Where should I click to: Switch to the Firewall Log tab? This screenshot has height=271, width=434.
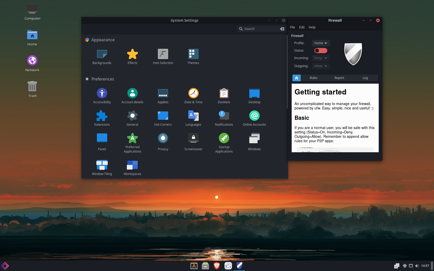365,78
